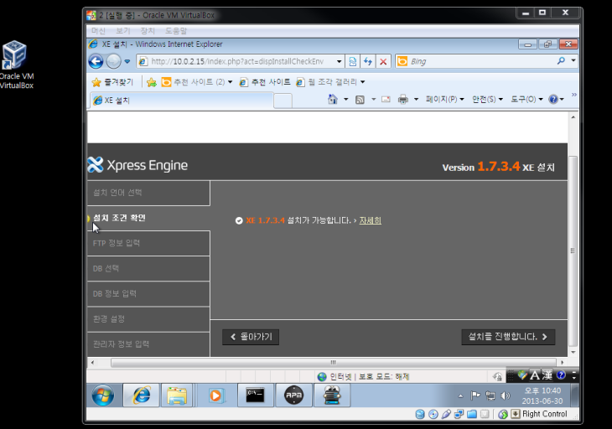Show hidden tray icons arrow
The width and height of the screenshot is (612, 429).
(460, 396)
